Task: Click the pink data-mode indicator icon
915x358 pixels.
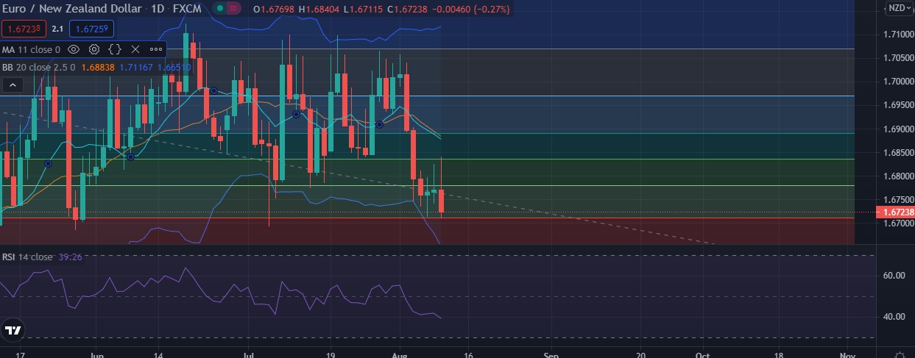Action: coord(233,9)
